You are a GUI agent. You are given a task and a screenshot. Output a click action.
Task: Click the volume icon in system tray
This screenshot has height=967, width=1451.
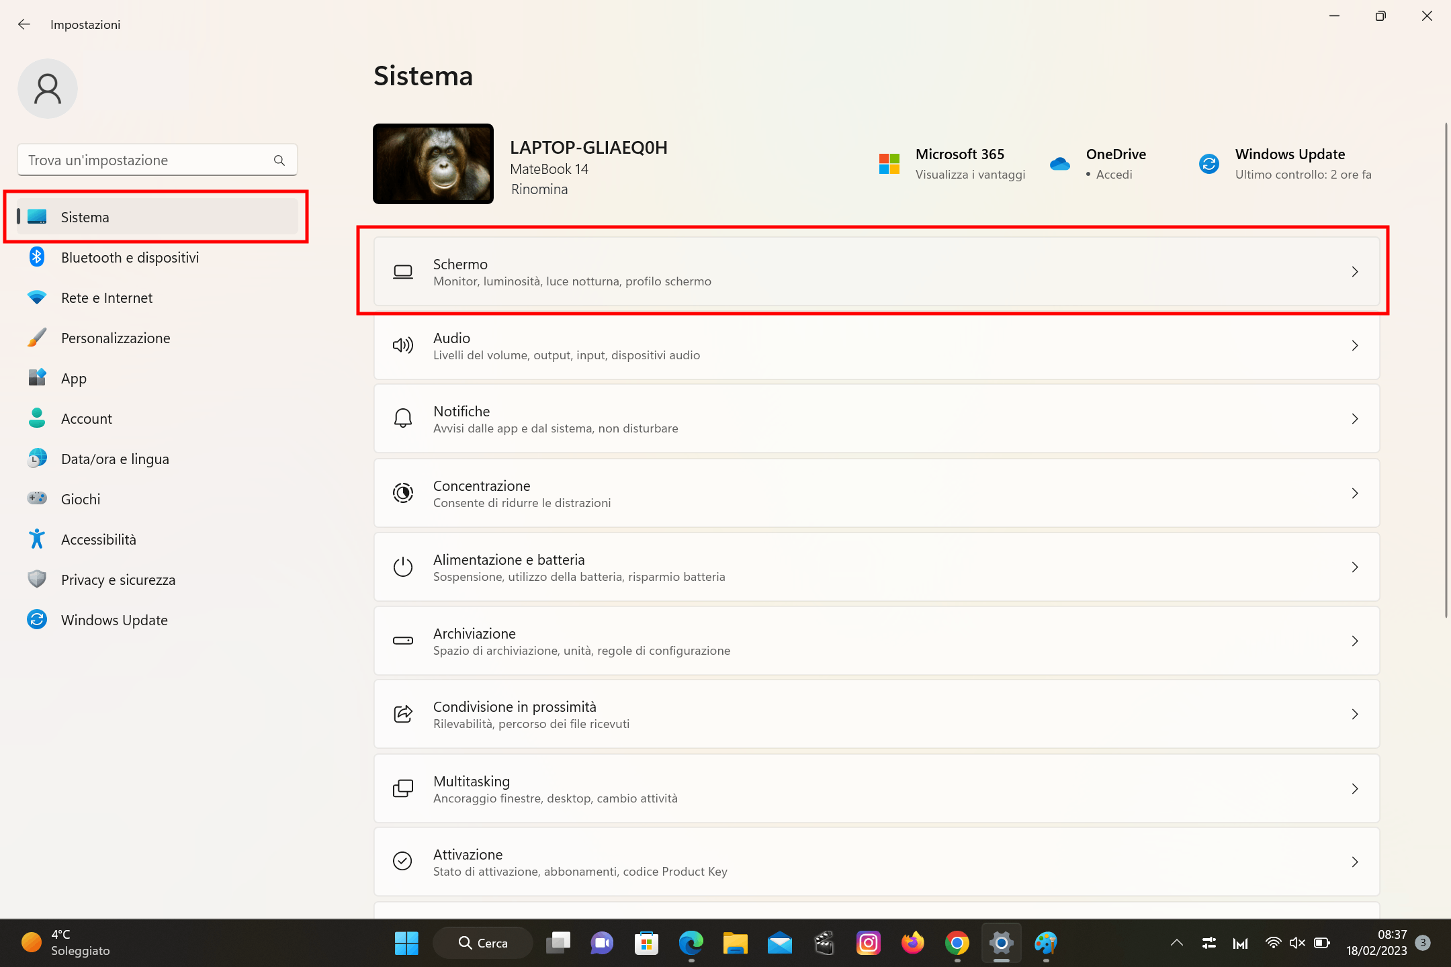coord(1296,943)
